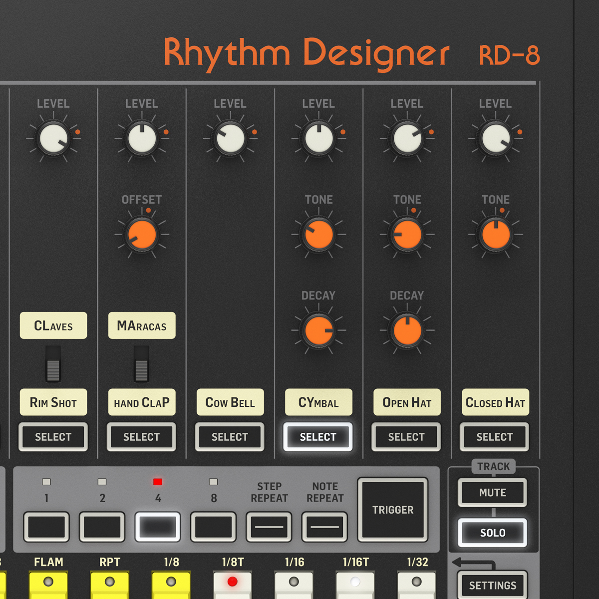
Task: Click the Closed Hat Tone knob
Action: click(495, 235)
